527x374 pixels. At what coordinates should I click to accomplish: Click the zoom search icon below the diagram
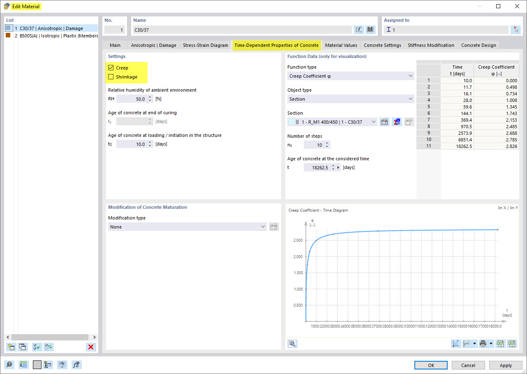pos(292,344)
